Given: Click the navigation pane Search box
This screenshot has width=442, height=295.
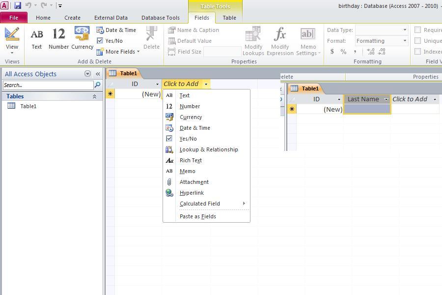Looking at the screenshot, I should [x=48, y=85].
